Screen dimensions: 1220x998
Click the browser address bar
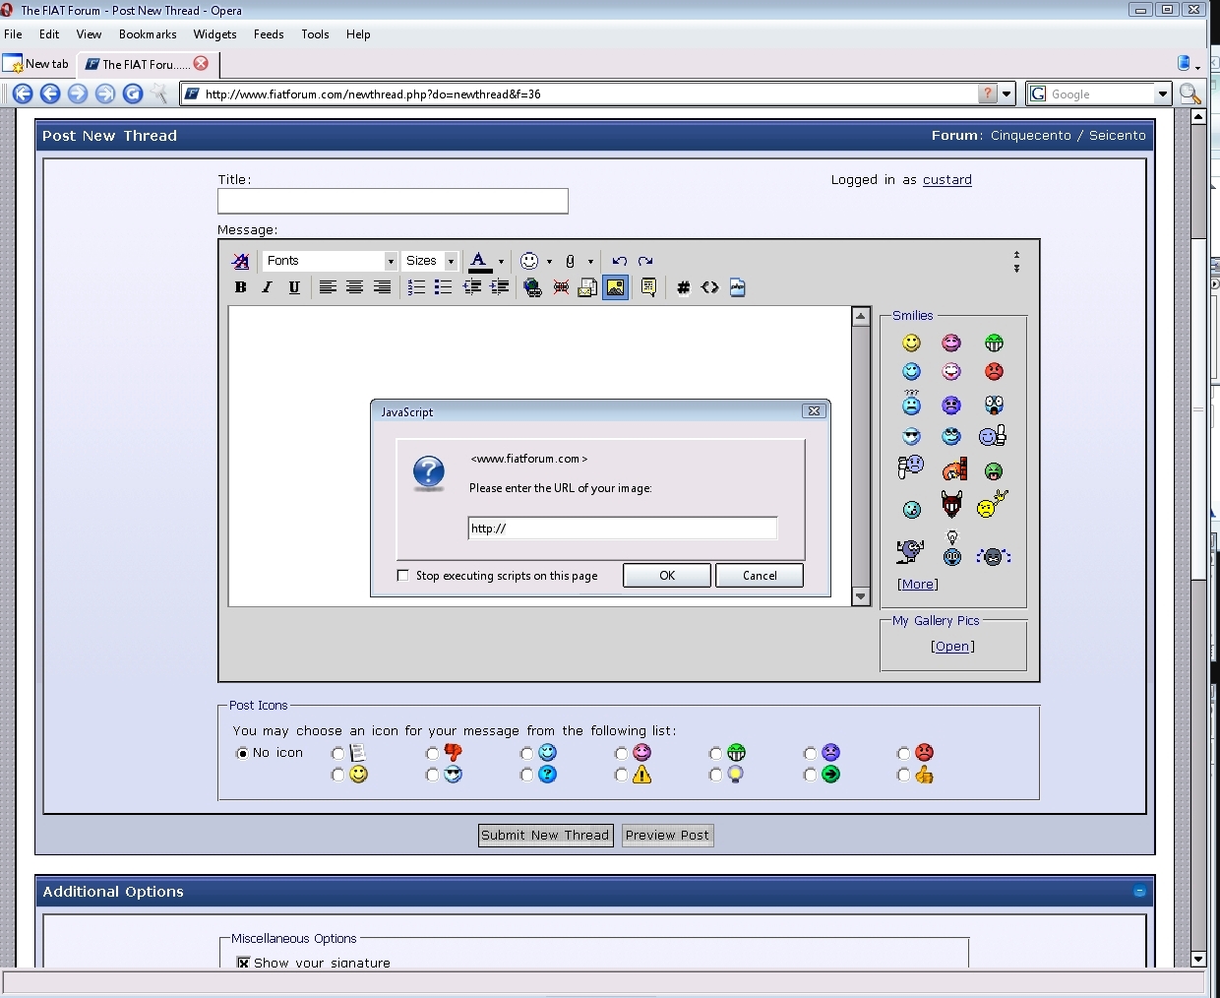[590, 94]
